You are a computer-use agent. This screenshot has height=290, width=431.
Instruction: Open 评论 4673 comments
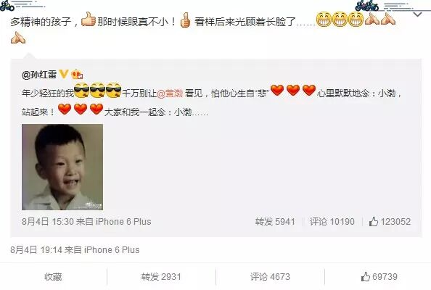point(270,277)
